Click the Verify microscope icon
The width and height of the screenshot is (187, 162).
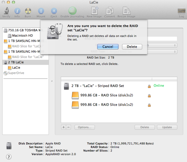coord(6,11)
